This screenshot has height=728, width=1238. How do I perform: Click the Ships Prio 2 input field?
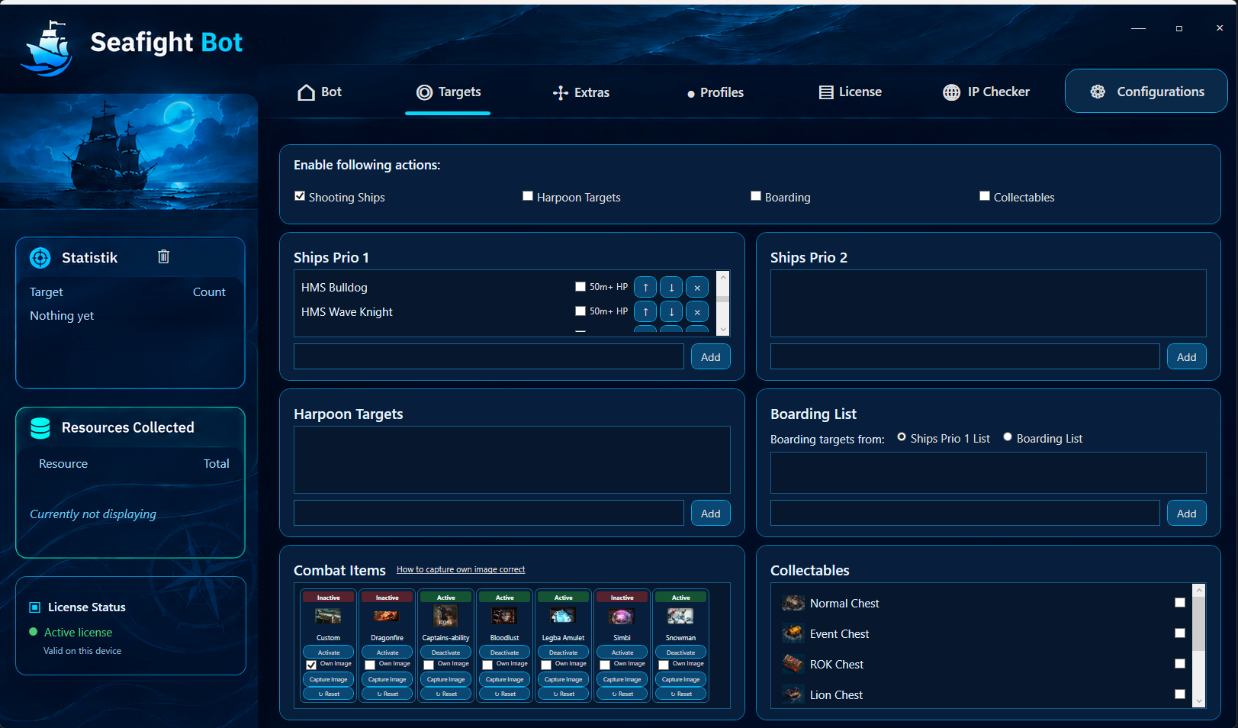pos(965,356)
